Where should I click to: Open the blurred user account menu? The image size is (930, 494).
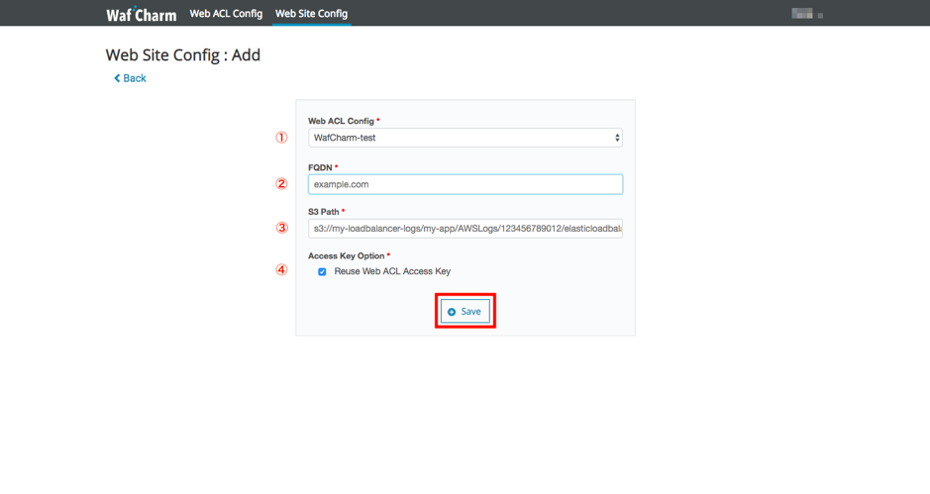807,14
